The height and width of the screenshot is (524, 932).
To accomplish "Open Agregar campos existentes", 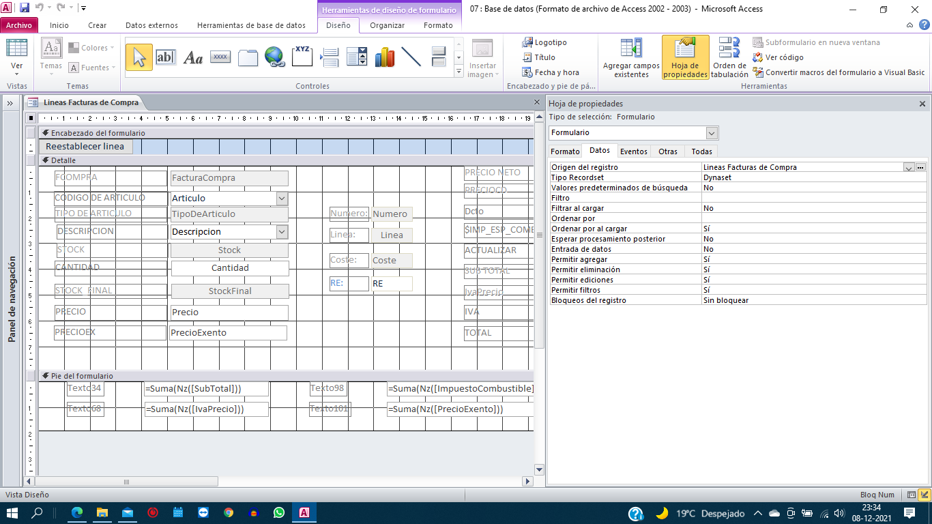I will coord(631,59).
